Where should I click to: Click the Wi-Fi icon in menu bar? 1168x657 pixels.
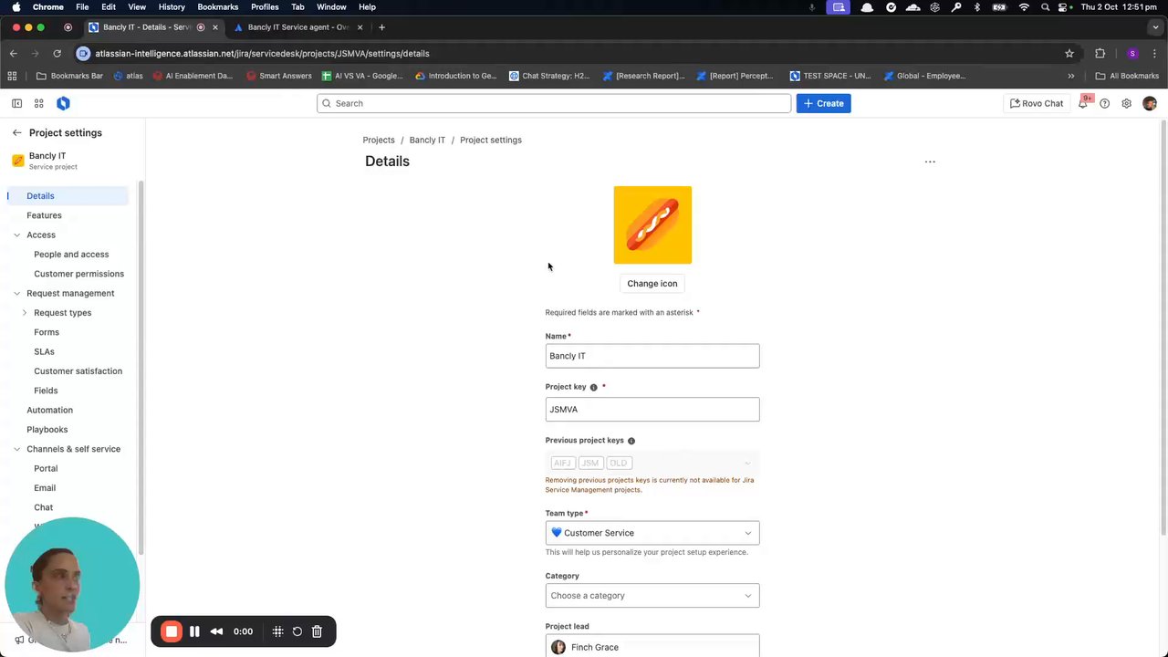point(1024,7)
